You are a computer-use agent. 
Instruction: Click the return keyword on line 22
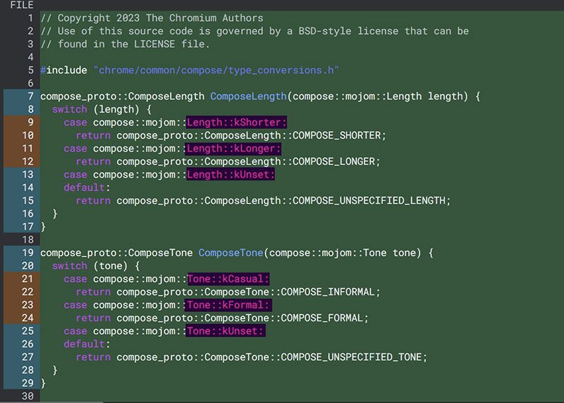93,292
